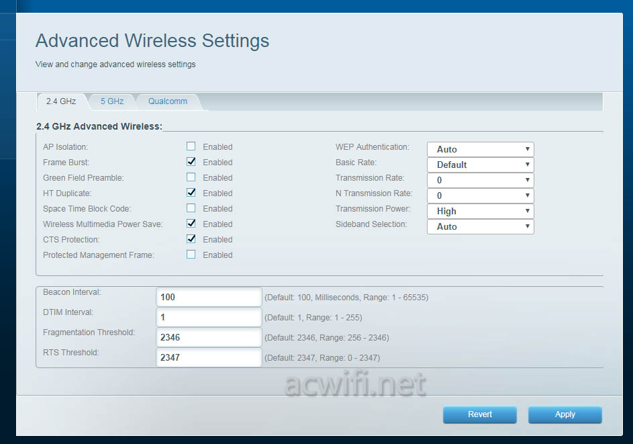Enable Space Time Block Code checkbox

(191, 208)
